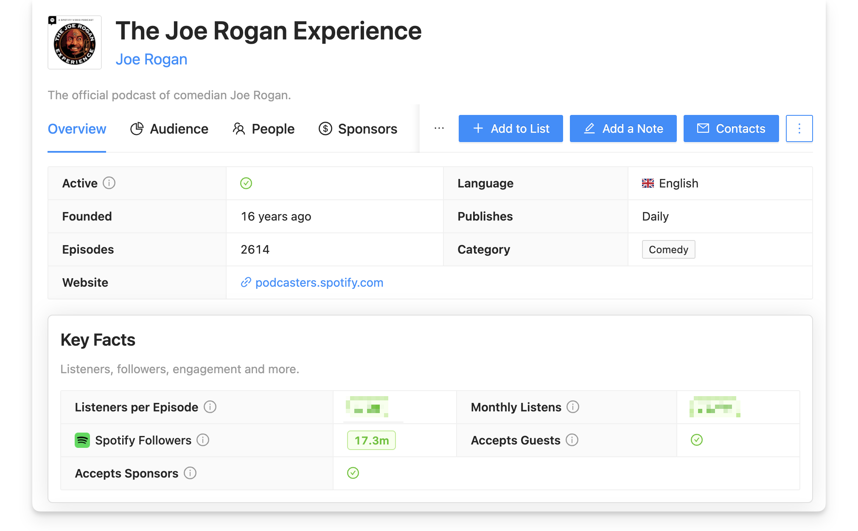Open the ellipsis overflow menu after Sponsors
858x531 pixels.
pos(438,129)
